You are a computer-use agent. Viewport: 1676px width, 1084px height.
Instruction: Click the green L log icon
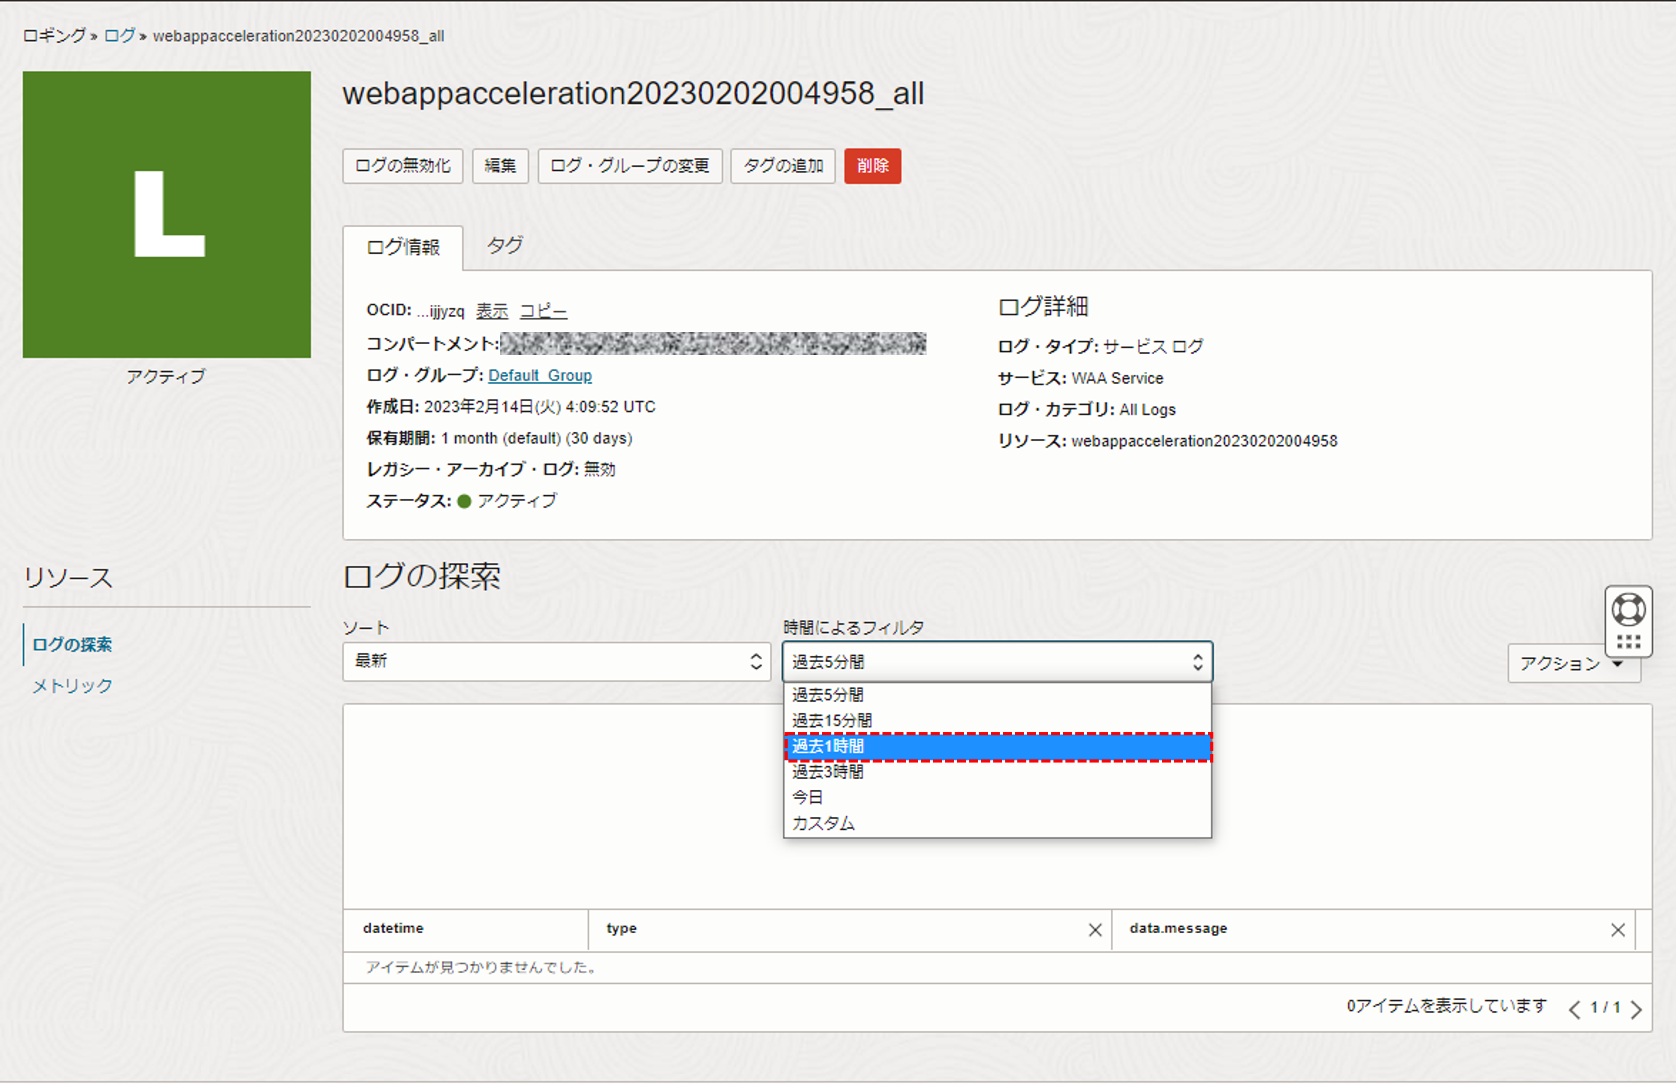click(x=167, y=215)
